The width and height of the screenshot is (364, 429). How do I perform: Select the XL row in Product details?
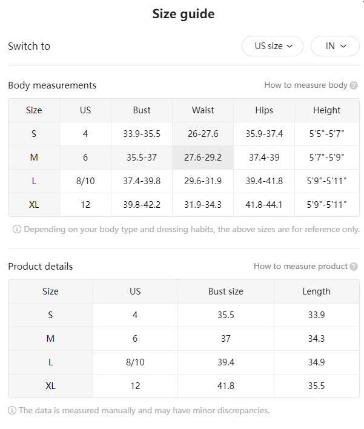click(x=184, y=386)
